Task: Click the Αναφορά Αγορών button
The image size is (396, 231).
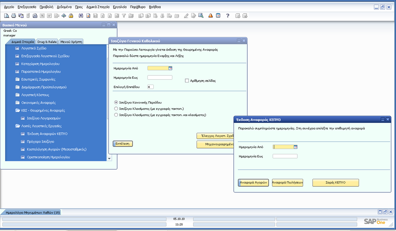Action: (254, 182)
